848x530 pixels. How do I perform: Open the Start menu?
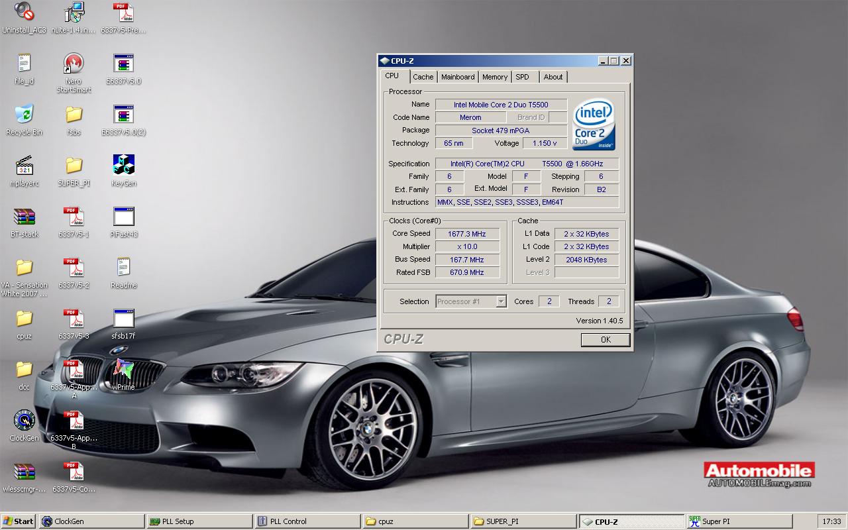[x=19, y=521]
